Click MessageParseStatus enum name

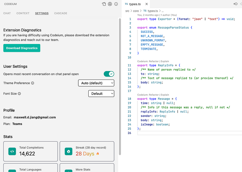click(173, 27)
